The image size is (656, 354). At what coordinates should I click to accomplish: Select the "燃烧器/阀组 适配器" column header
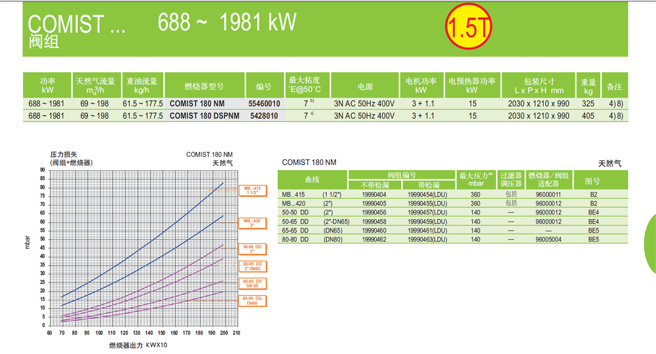549,179
